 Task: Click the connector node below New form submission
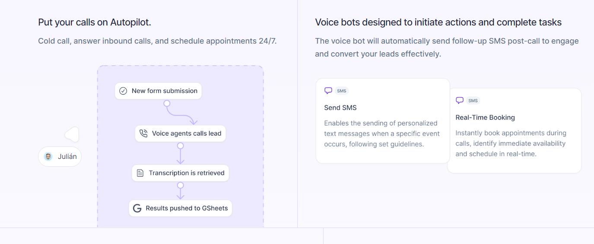tap(167, 103)
